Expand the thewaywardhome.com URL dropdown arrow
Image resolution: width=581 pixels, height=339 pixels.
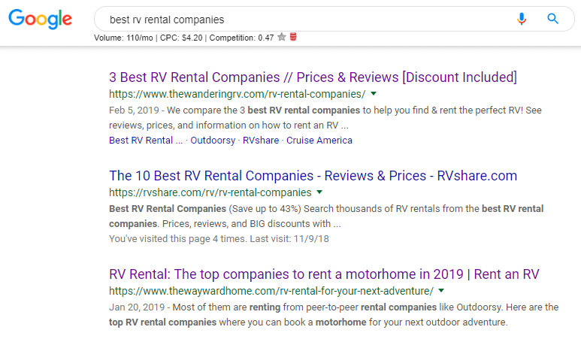(442, 290)
